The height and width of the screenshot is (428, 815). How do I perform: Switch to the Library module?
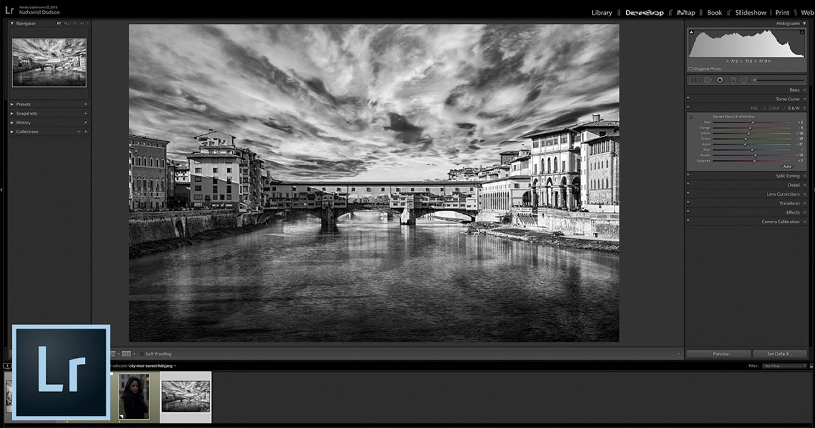click(x=602, y=13)
